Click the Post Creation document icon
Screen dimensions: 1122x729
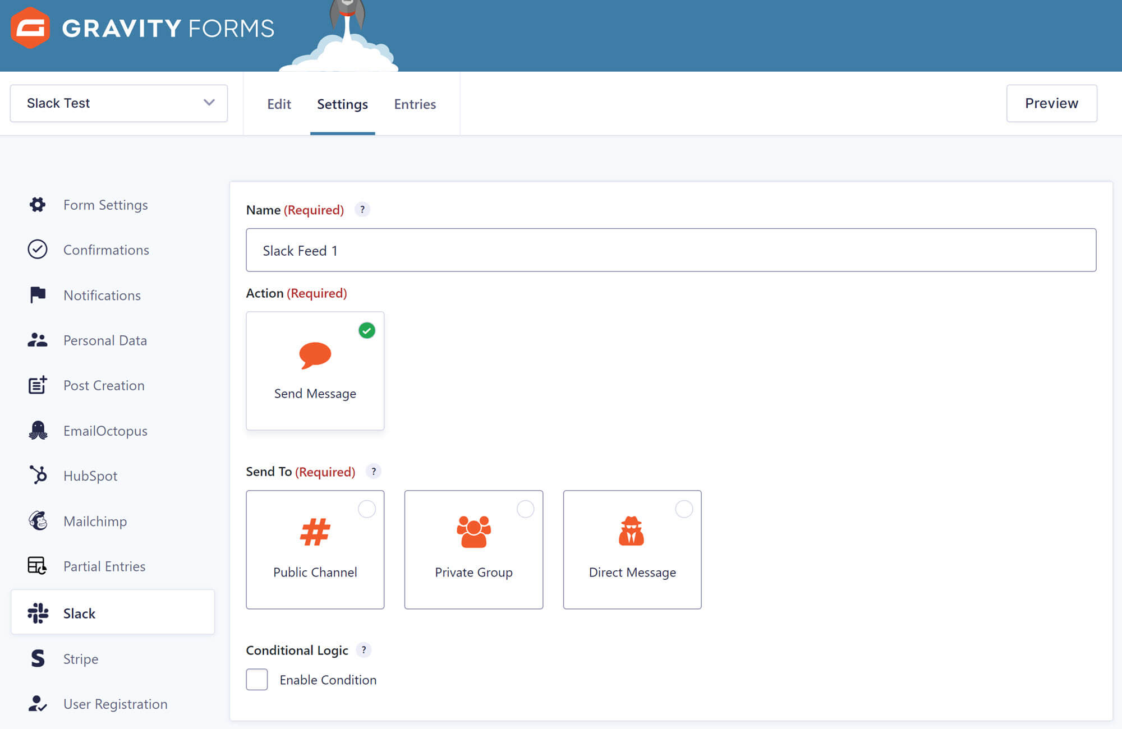[38, 385]
